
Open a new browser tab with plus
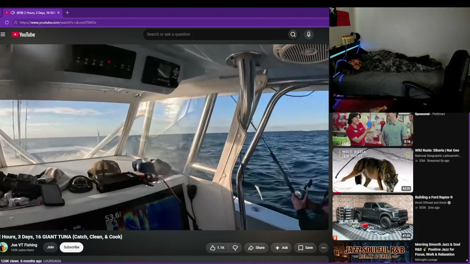click(x=67, y=12)
